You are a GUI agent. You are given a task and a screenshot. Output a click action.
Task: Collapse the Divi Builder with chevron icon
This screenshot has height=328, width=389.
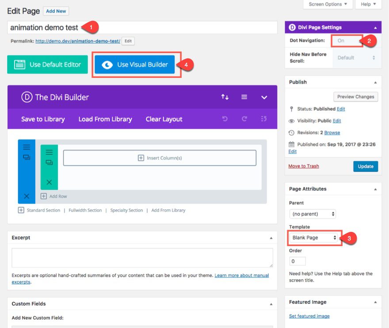264,97
